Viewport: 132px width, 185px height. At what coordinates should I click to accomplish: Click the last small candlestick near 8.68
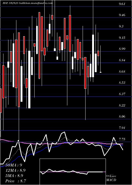click(101, 72)
